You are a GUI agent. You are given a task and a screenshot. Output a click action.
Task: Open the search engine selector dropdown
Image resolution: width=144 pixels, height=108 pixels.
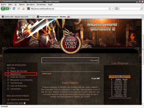coord(117,9)
